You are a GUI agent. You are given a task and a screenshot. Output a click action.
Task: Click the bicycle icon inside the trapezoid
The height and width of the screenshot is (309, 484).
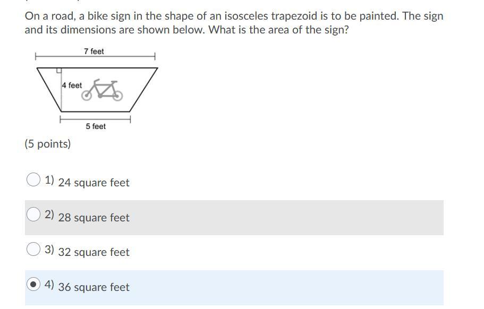pyautogui.click(x=102, y=90)
